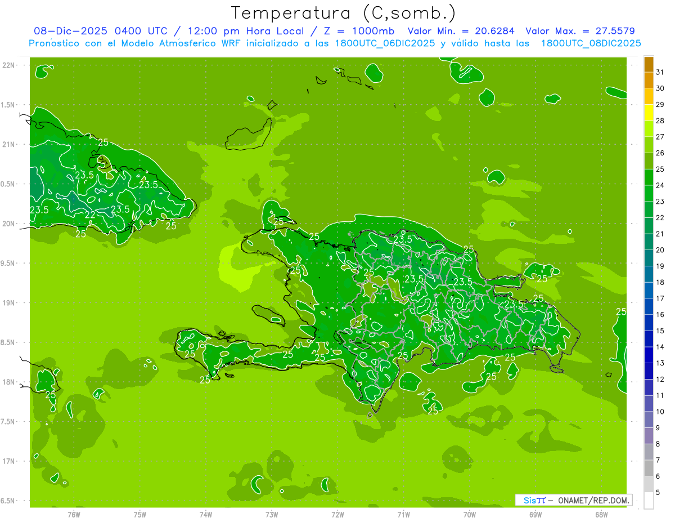Click the teal 20 degree legend swatch
The image size is (675, 522).
point(649,242)
